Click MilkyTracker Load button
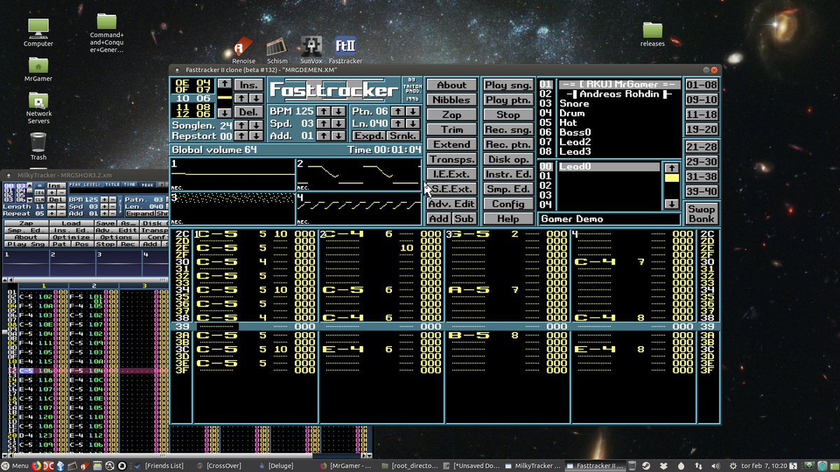Viewport: 840px width, 472px height. [x=71, y=223]
